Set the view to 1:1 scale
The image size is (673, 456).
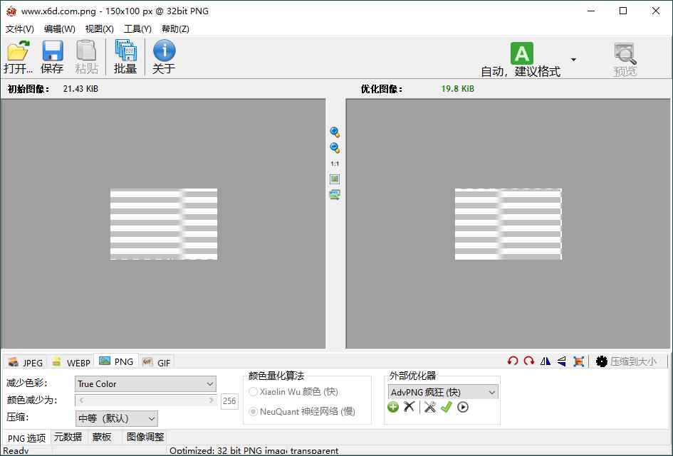pos(335,164)
